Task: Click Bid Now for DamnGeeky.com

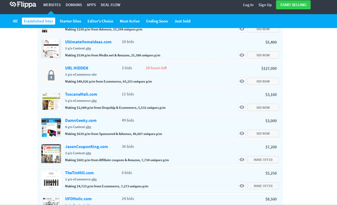Action: (263, 133)
